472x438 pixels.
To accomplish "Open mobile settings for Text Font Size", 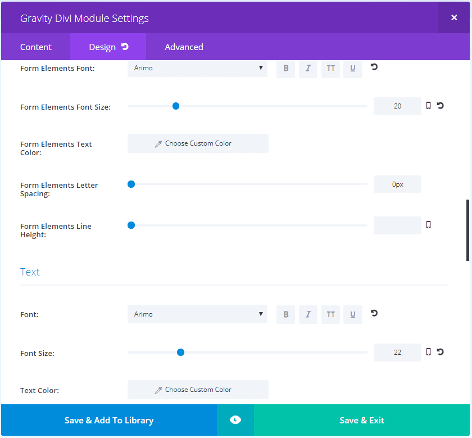I will click(428, 352).
